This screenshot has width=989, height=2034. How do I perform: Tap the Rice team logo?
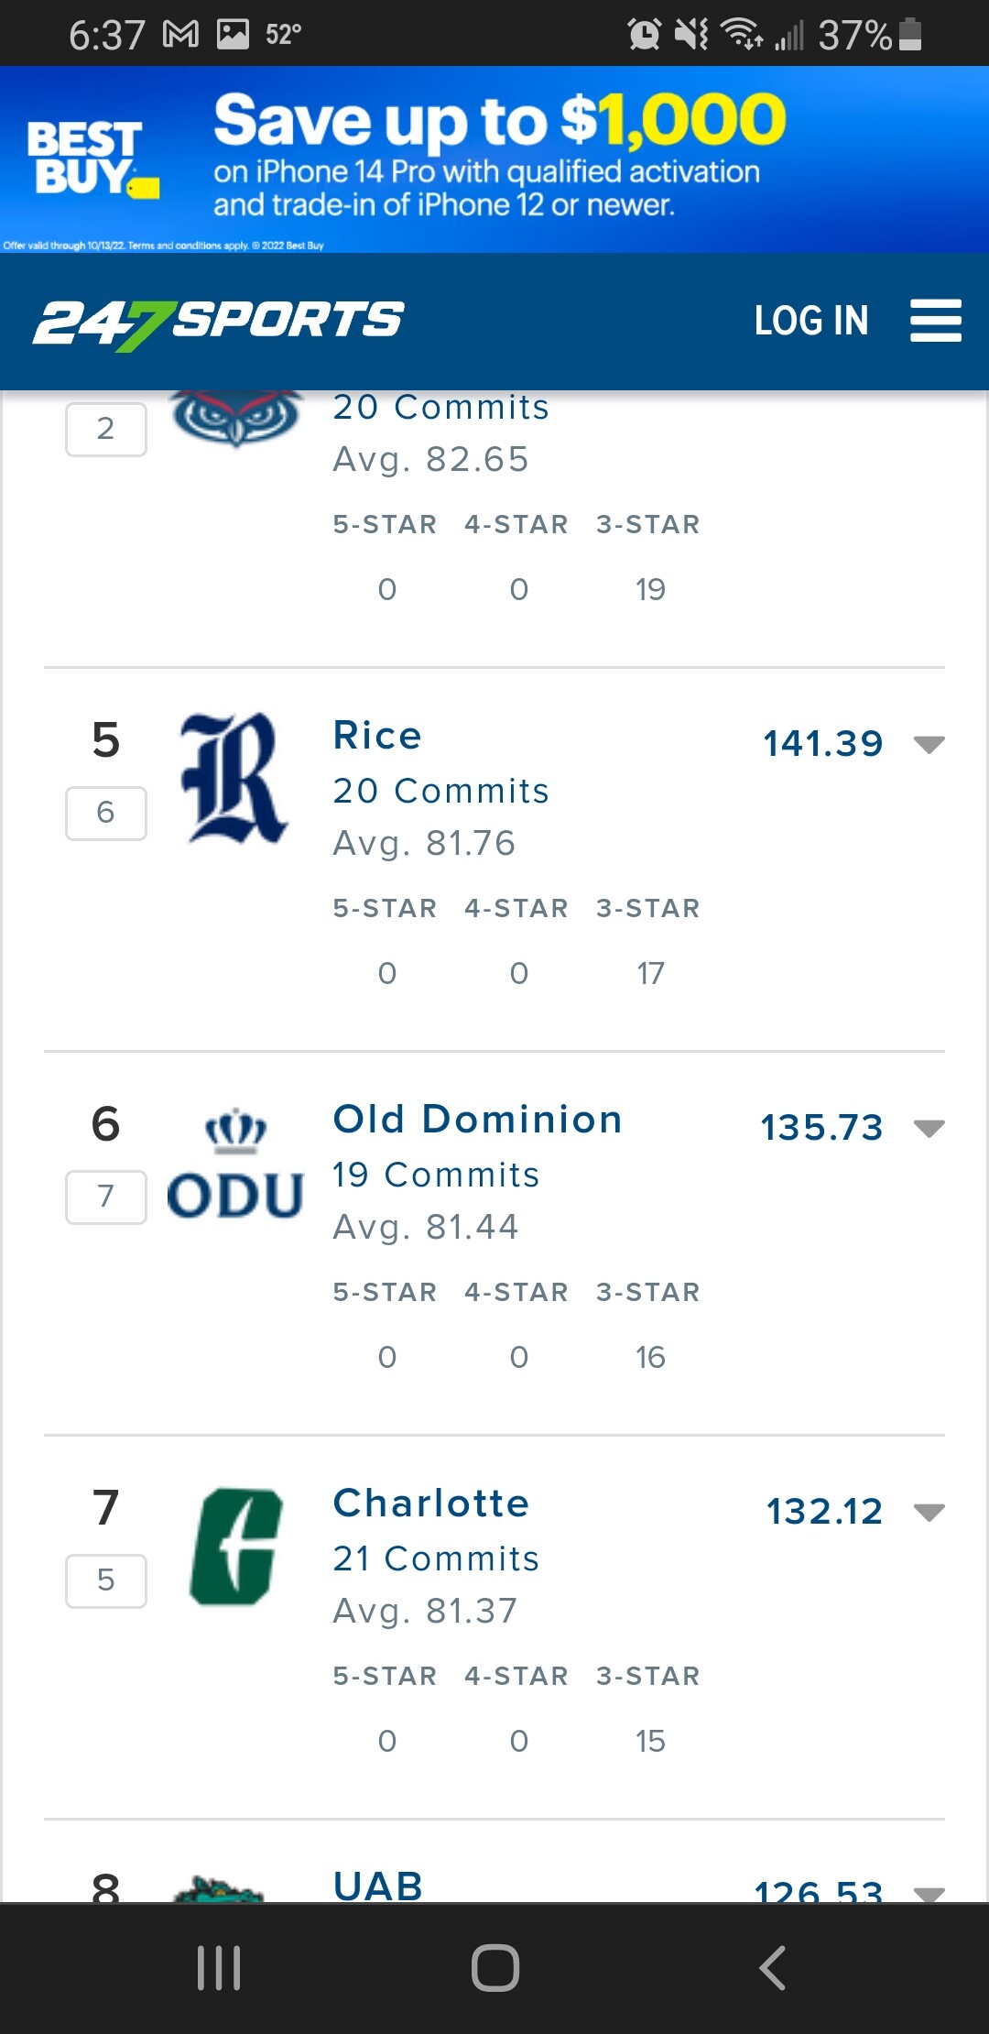click(235, 778)
